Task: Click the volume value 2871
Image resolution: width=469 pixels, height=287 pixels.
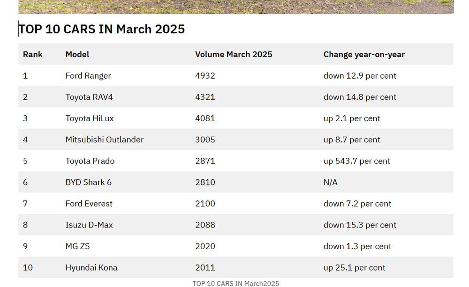Action: [205, 161]
